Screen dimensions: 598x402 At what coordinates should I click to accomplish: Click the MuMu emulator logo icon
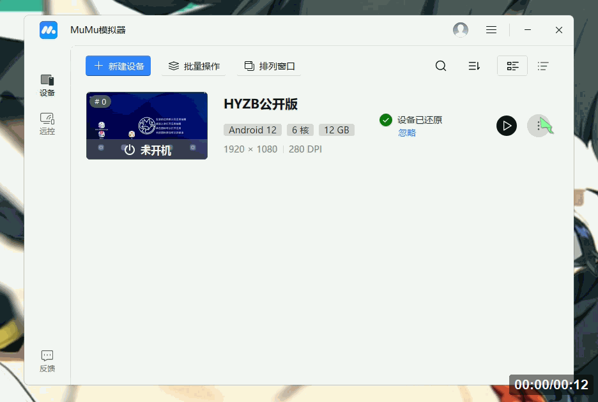(49, 30)
